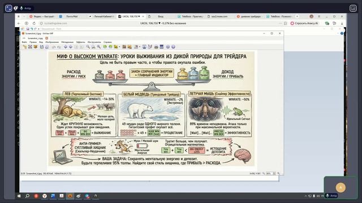Screen dimensions: 362x203
Task: Click the Спросить Алису AI button
Action: (304, 24)
